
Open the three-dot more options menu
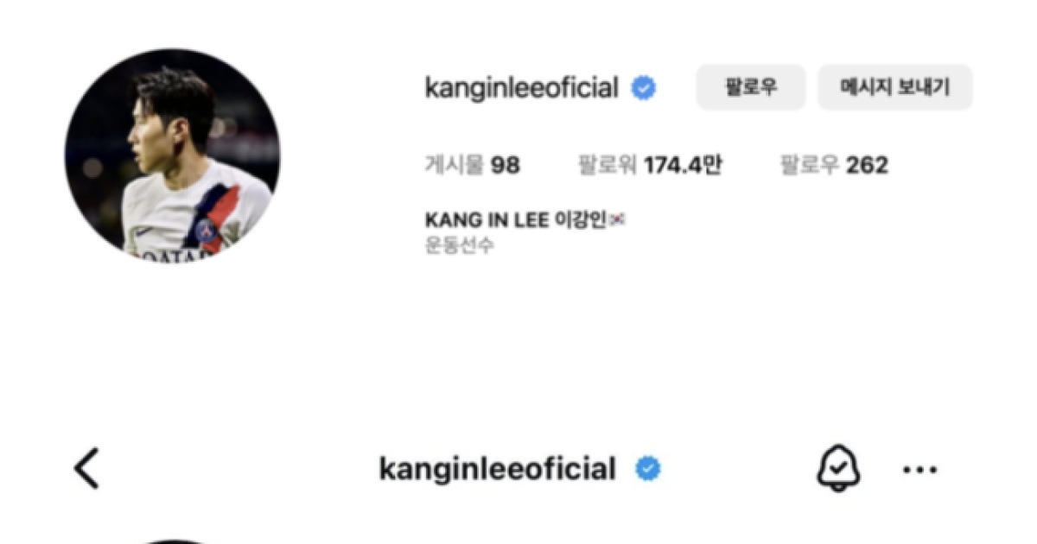919,471
